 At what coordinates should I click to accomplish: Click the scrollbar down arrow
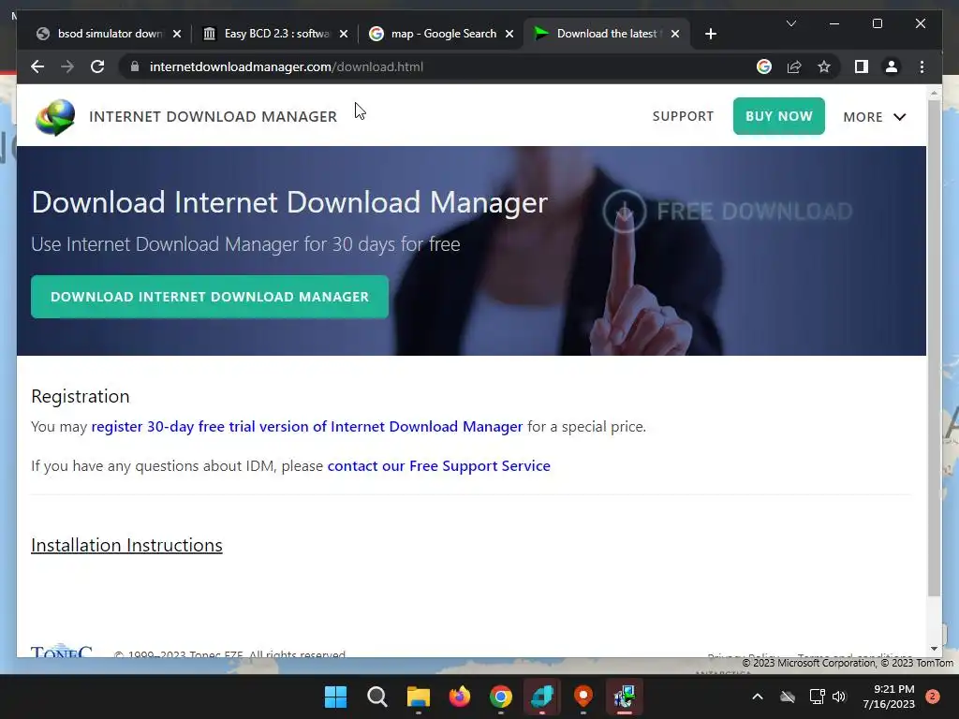934,649
